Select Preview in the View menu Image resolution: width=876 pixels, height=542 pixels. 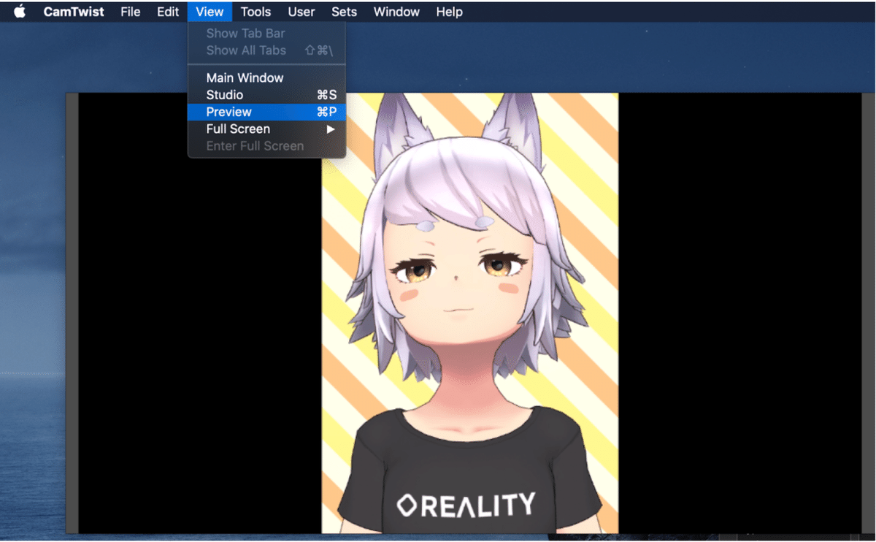click(266, 112)
